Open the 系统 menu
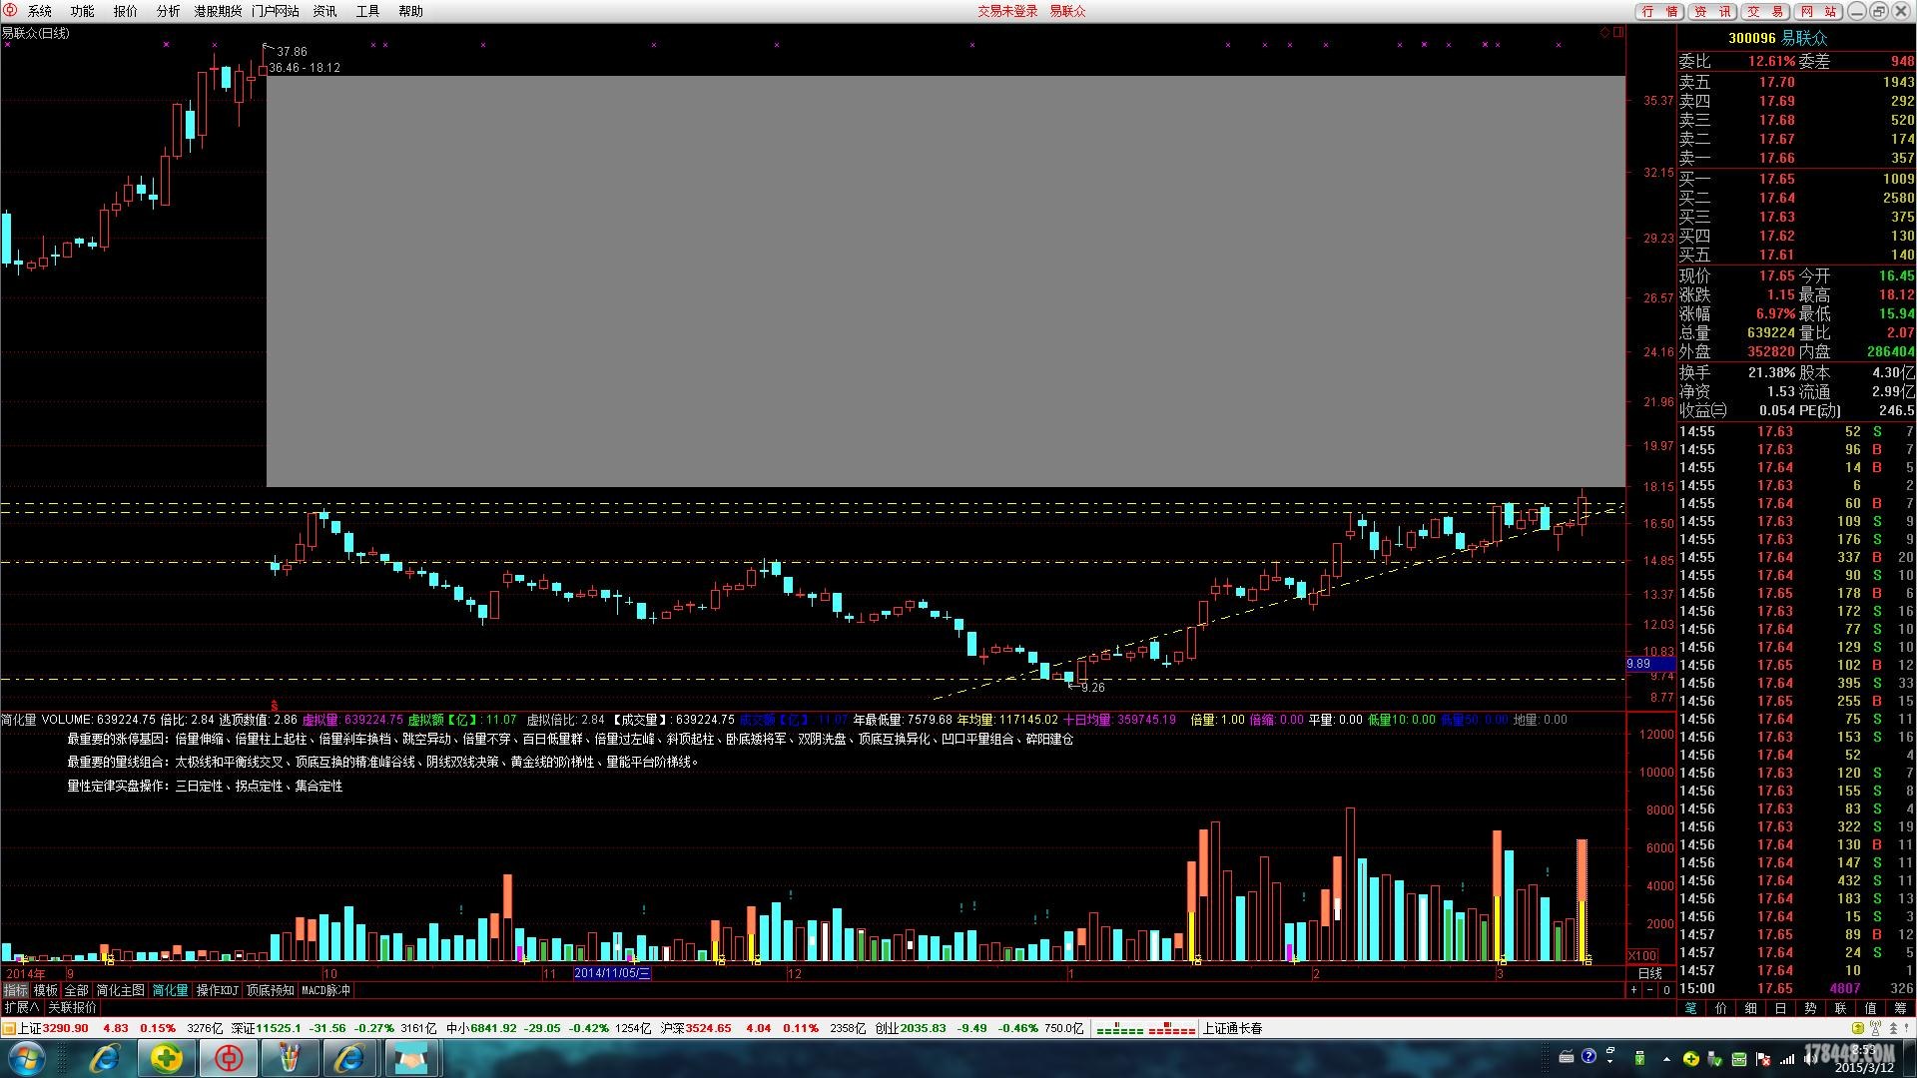Screen dimensions: 1917x1078 tap(40, 11)
